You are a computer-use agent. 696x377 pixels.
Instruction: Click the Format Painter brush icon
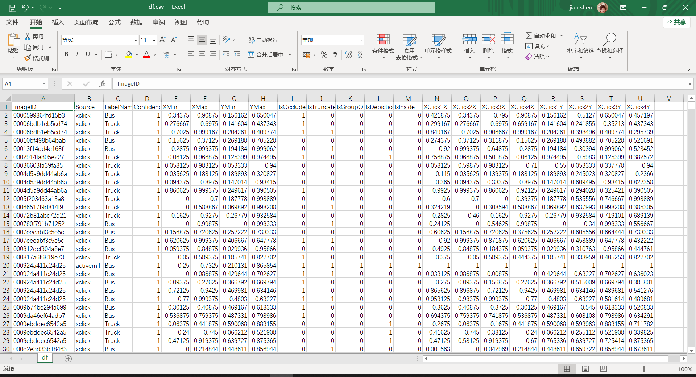coord(28,58)
